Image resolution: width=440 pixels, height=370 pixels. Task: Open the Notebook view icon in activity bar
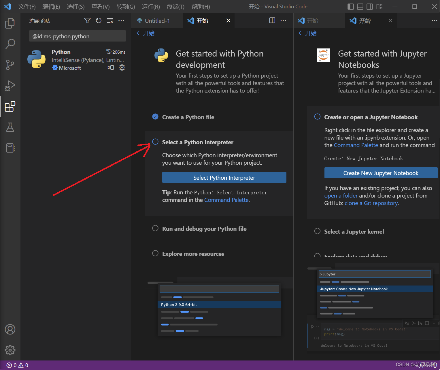(x=10, y=148)
